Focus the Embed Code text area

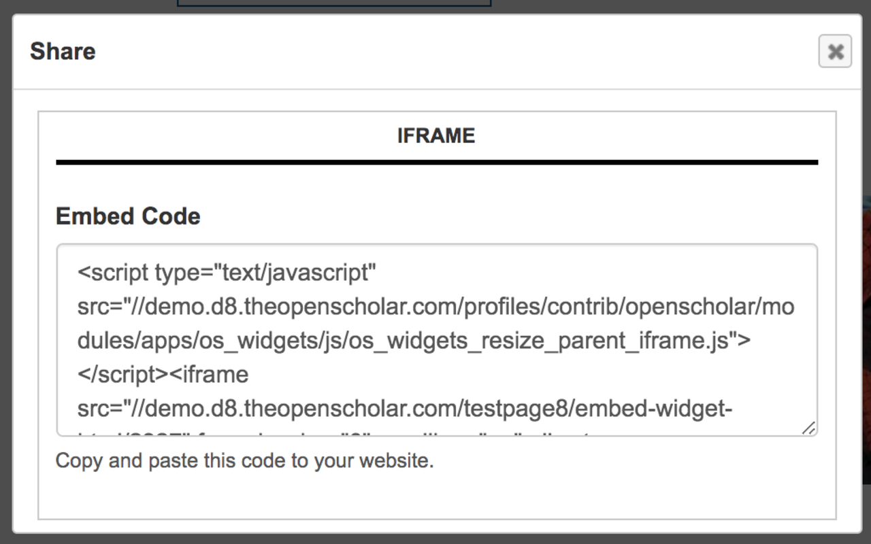point(436,339)
